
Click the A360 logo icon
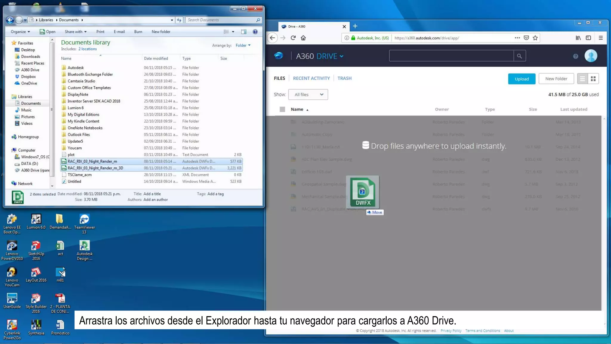(x=278, y=56)
